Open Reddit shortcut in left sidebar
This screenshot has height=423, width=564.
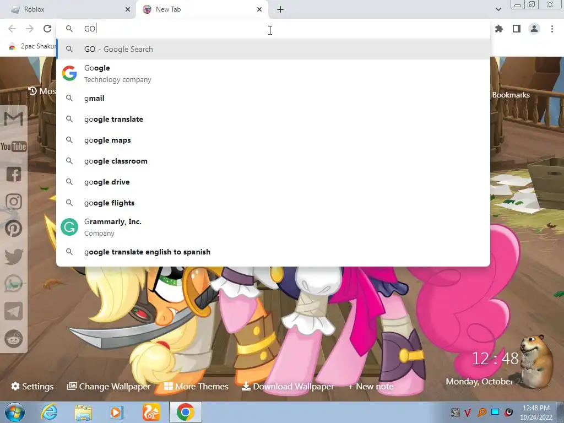pyautogui.click(x=14, y=339)
